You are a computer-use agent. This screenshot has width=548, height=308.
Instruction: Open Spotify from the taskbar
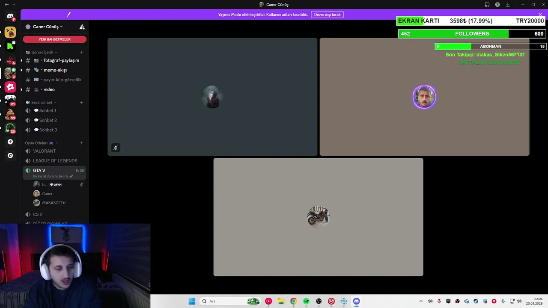pyautogui.click(x=306, y=301)
